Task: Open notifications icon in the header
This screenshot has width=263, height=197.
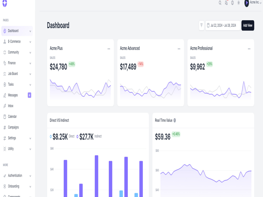Action: 226,3
